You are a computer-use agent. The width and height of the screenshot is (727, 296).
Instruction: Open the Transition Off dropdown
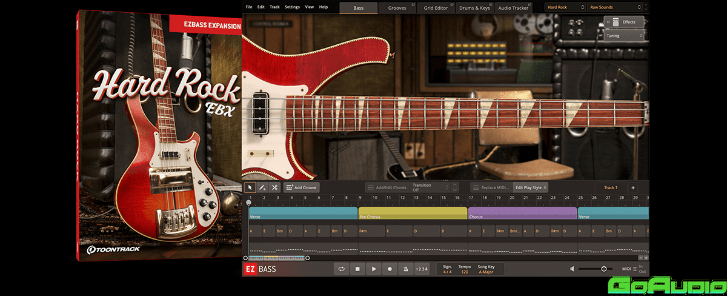[x=430, y=187]
